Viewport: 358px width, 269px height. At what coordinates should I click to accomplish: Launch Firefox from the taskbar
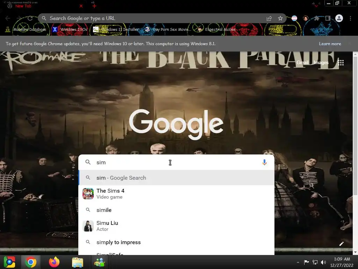(x=54, y=262)
